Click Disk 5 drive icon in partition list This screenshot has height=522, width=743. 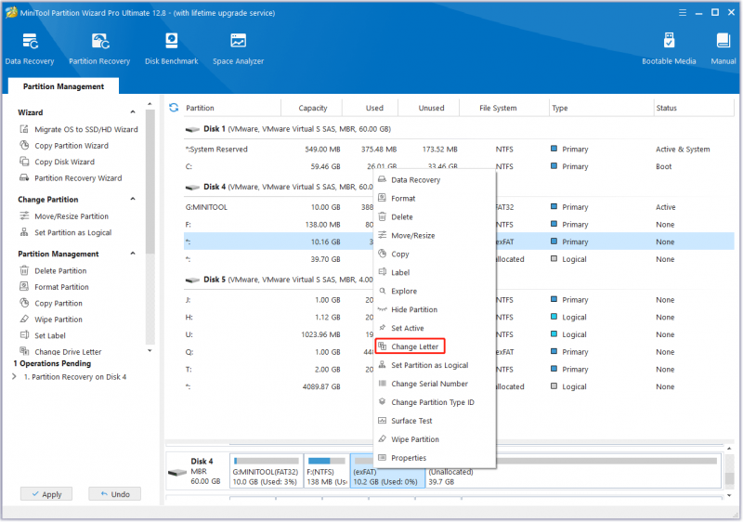(x=192, y=280)
